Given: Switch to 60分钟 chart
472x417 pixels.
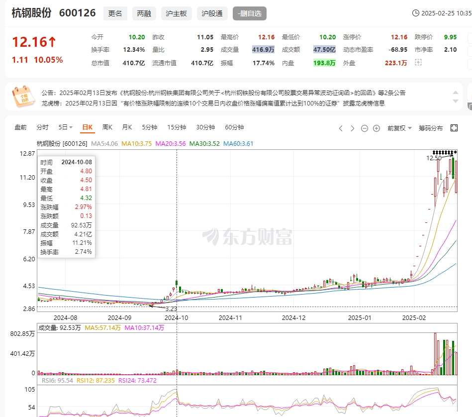Looking at the screenshot, I should (234, 127).
